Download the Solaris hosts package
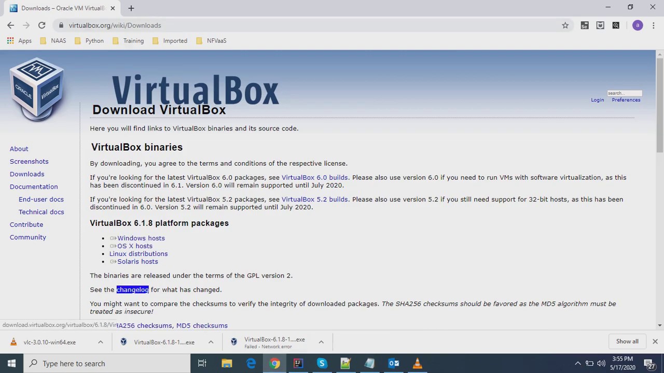Viewport: 664px width, 373px height. (x=137, y=262)
